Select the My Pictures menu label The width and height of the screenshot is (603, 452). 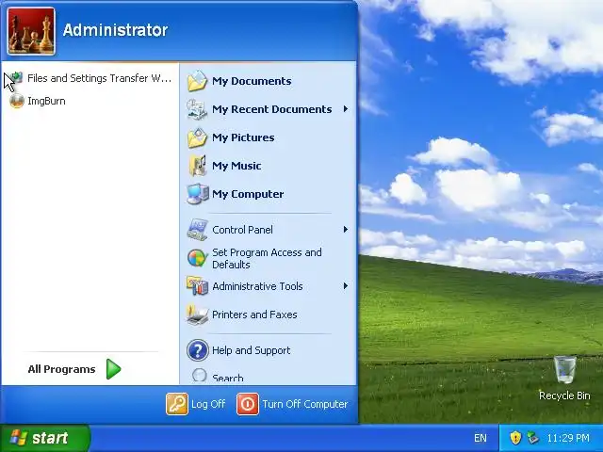point(243,137)
